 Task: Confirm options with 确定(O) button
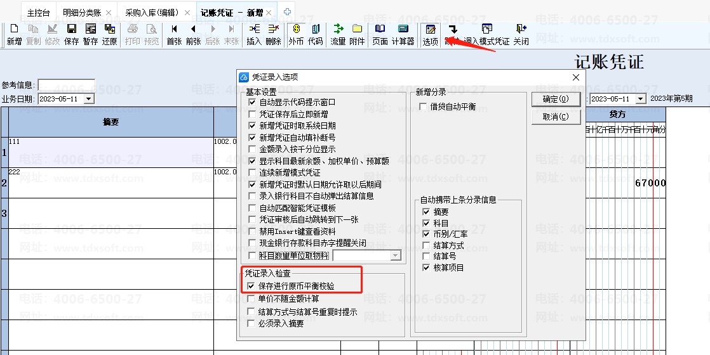tap(556, 99)
